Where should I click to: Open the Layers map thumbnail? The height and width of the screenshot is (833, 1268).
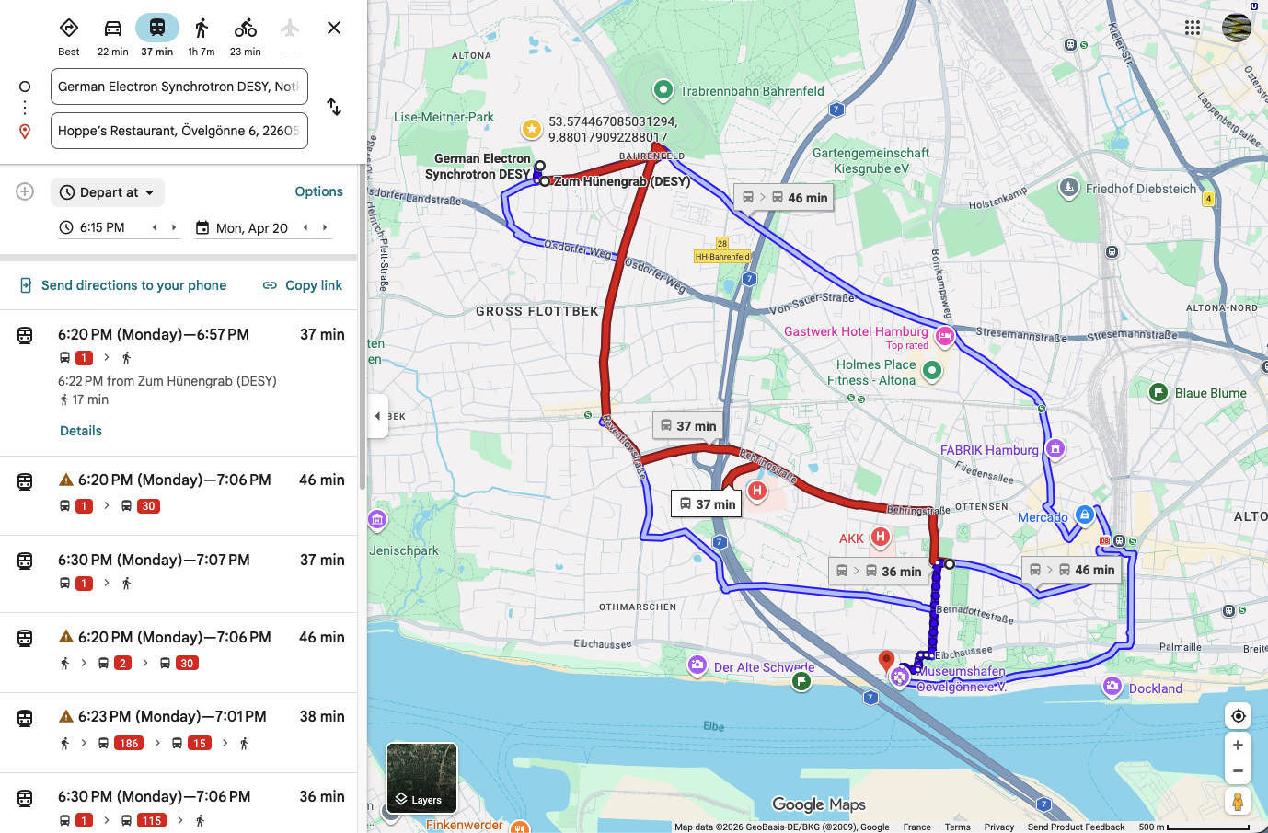point(421,778)
